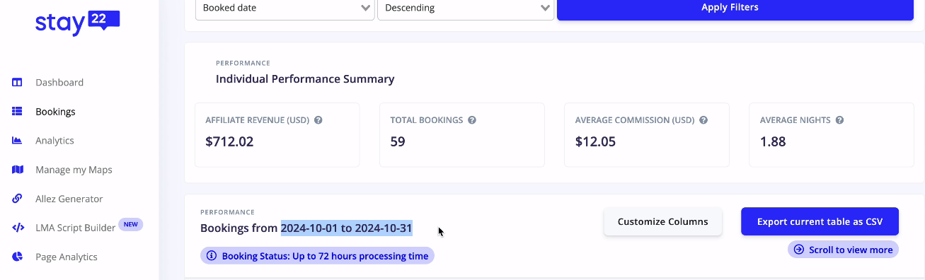
Task: Show help for Total Bookings
Action: click(472, 120)
